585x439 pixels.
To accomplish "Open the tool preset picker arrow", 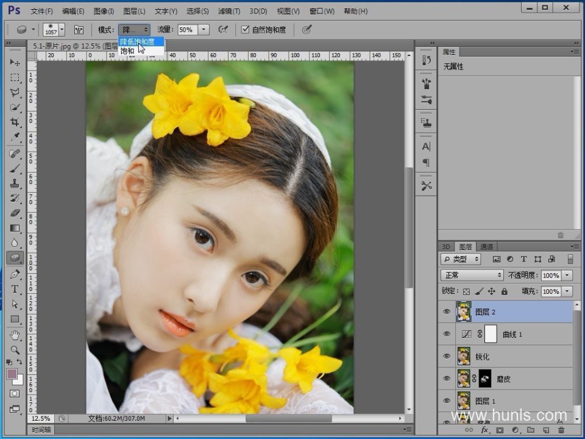I will click(x=33, y=29).
